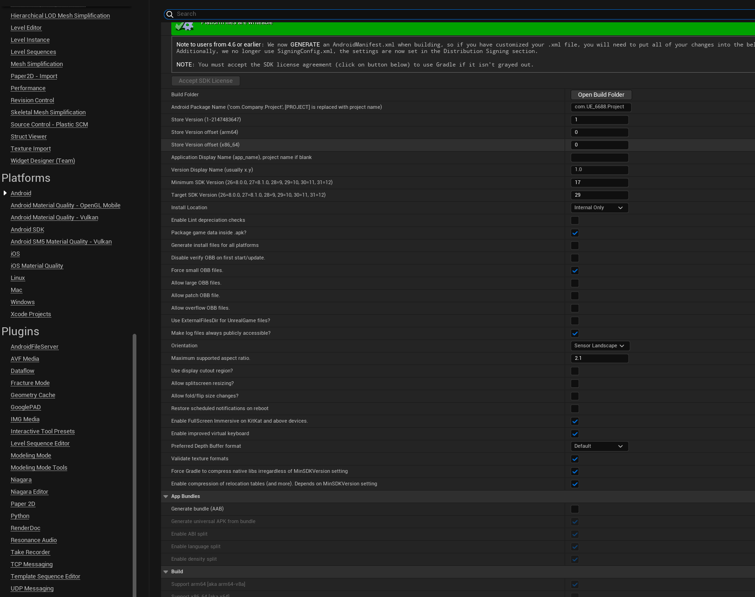Expand the Android platform tree arrow
Image resolution: width=755 pixels, height=597 pixels.
(5, 193)
